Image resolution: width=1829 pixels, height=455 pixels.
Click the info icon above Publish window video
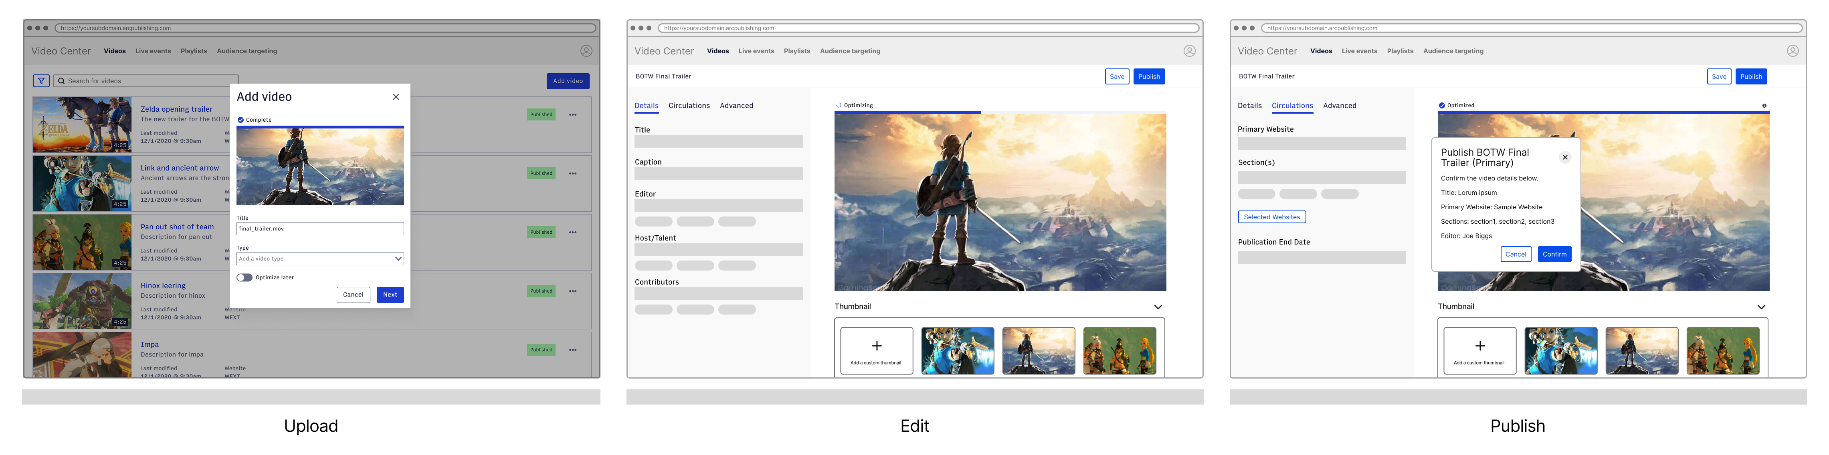[x=1764, y=106]
